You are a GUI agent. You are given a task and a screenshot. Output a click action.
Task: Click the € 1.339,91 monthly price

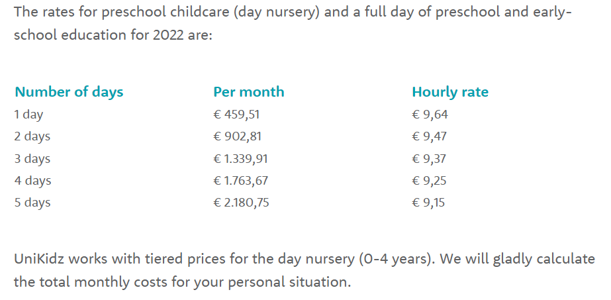pos(240,158)
